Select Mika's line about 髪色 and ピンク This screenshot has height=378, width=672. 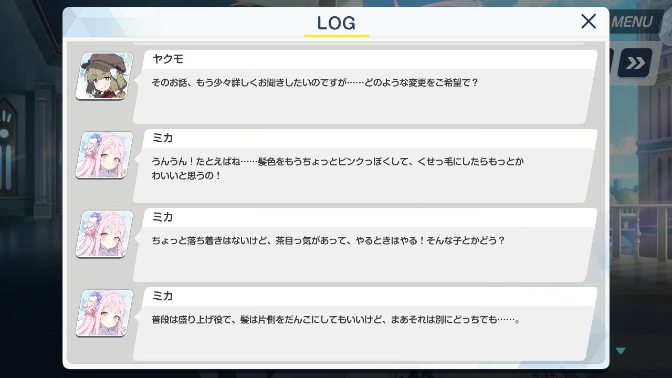click(x=338, y=169)
